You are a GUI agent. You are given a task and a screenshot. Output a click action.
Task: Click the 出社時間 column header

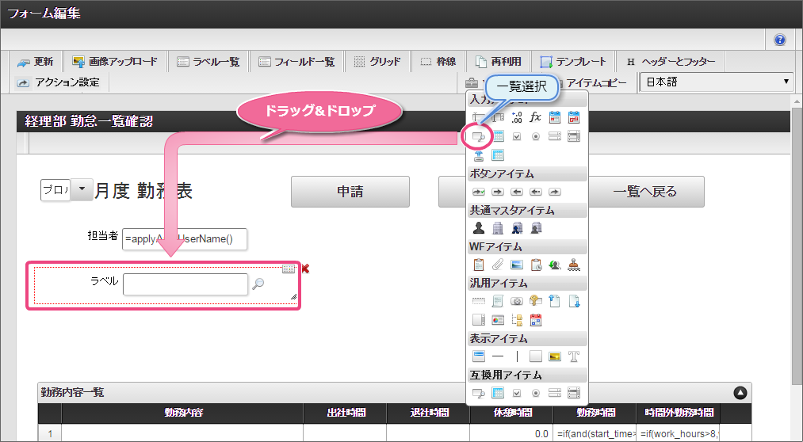[x=345, y=413]
